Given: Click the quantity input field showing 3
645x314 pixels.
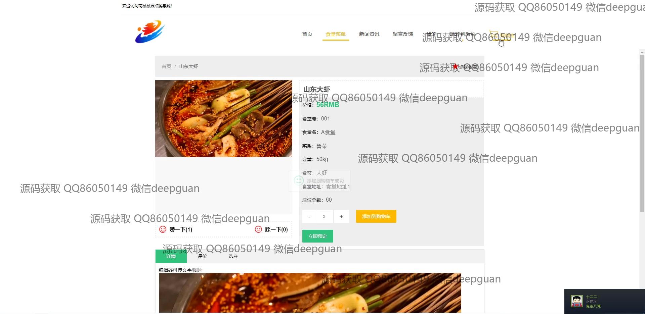Looking at the screenshot, I should coord(325,216).
